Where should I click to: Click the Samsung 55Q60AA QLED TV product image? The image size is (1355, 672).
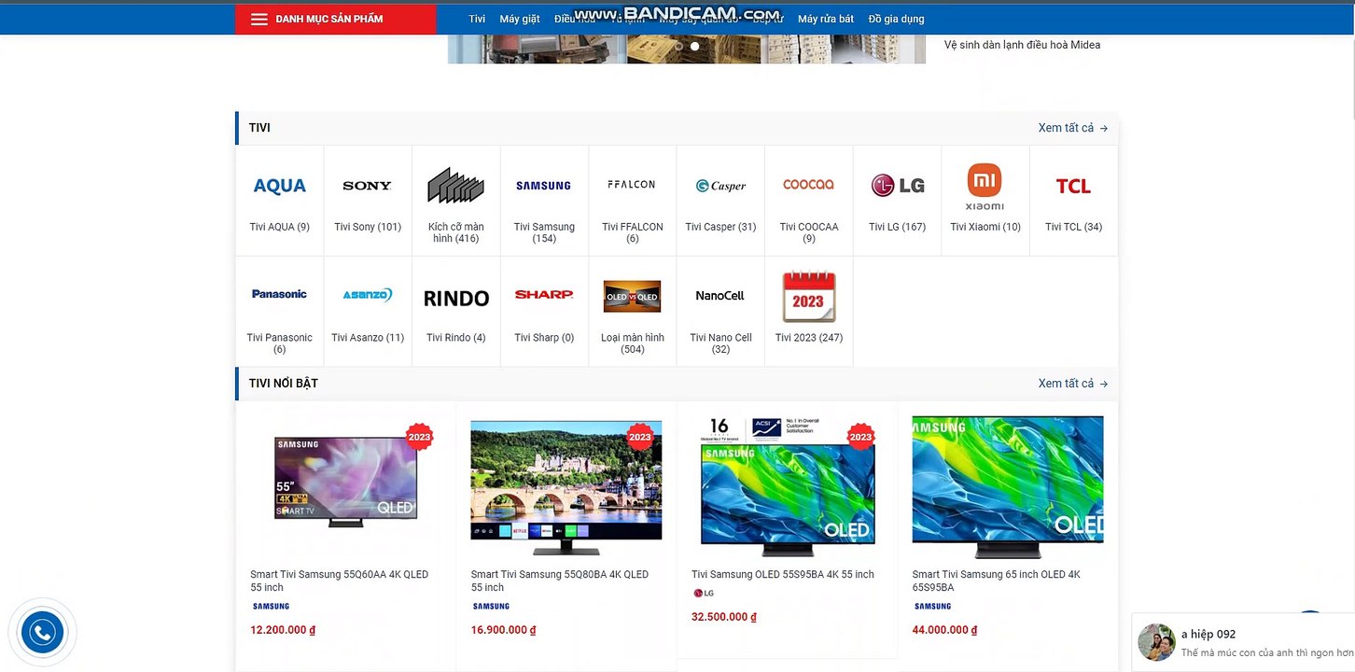click(x=345, y=483)
